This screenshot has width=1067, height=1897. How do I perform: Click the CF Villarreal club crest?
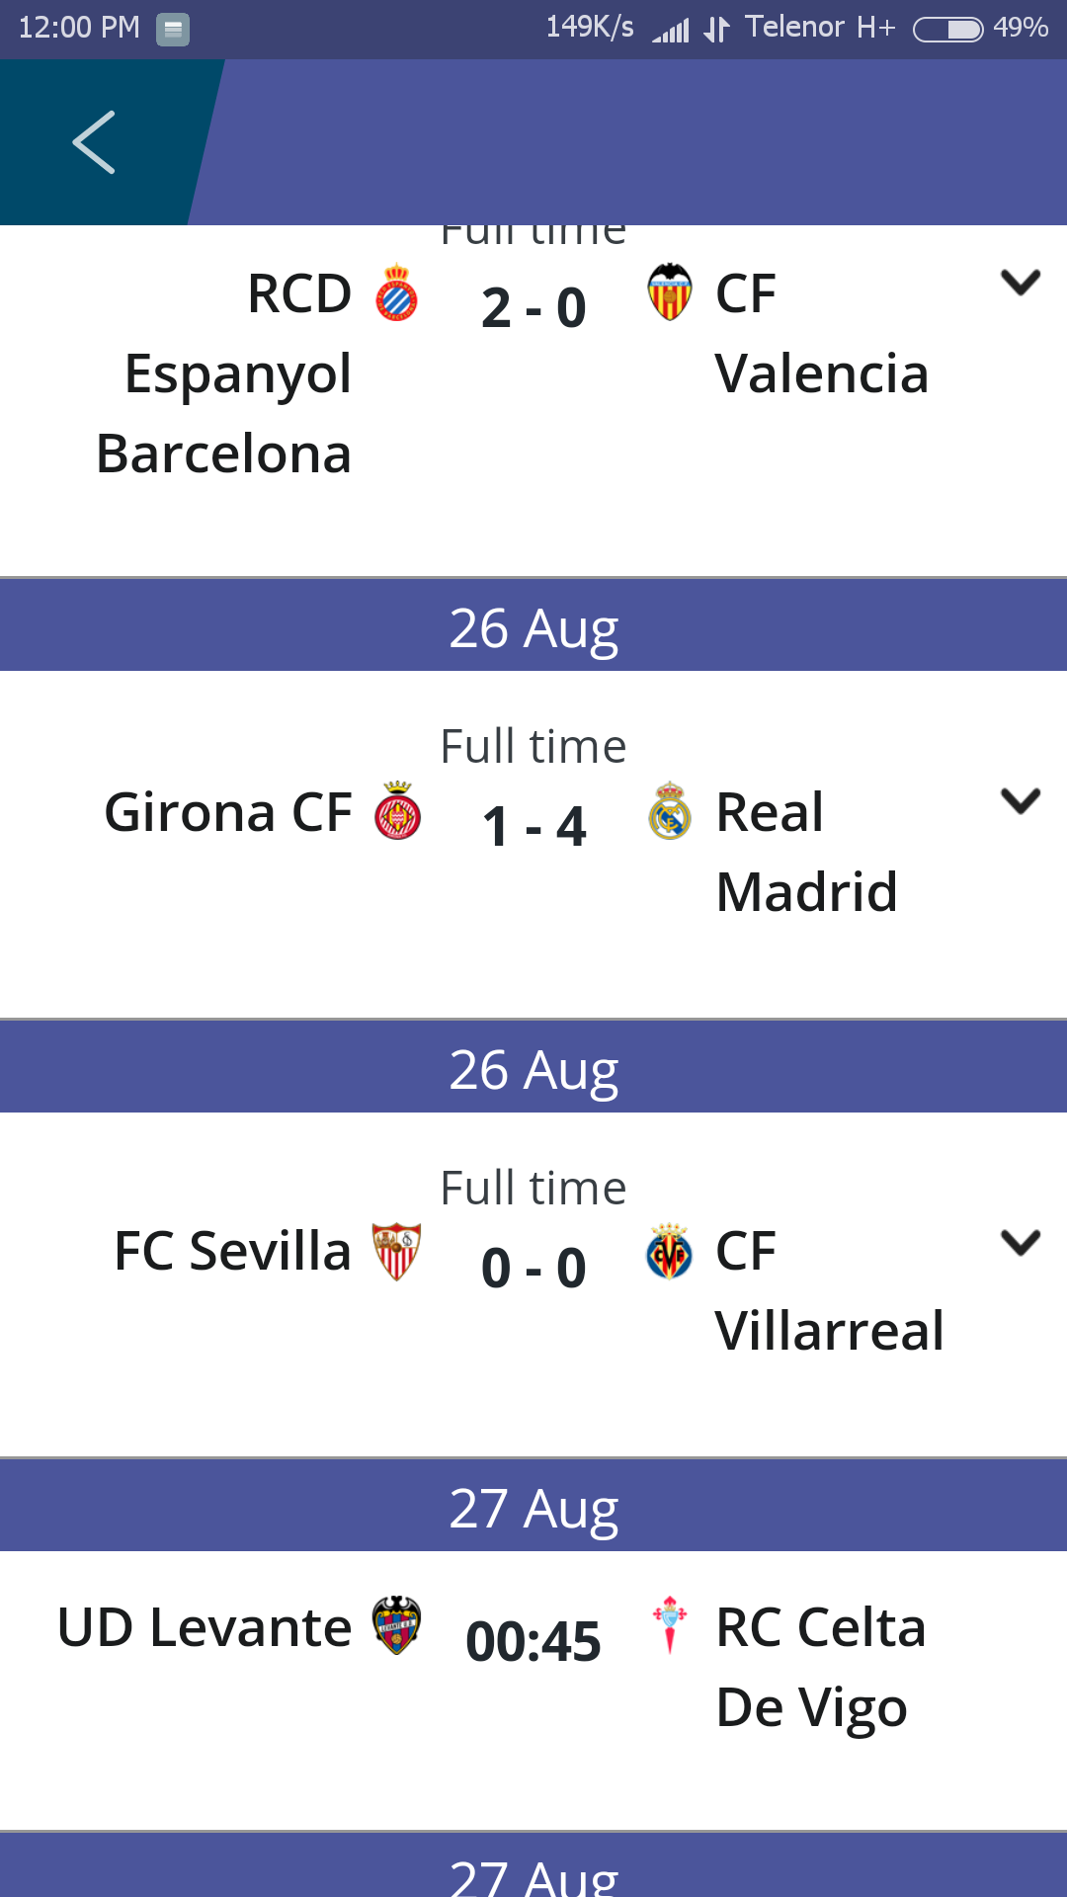tap(669, 1251)
